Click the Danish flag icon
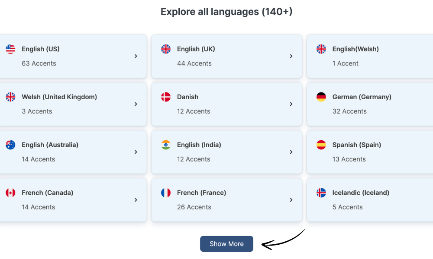 click(x=166, y=97)
